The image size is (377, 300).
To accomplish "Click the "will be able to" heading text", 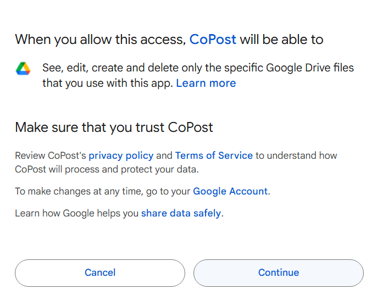I will 281,40.
